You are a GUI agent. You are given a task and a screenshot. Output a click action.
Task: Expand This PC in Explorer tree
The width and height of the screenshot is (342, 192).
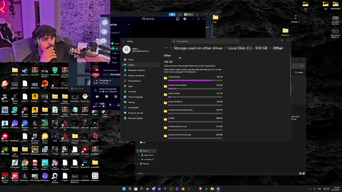click(138, 151)
